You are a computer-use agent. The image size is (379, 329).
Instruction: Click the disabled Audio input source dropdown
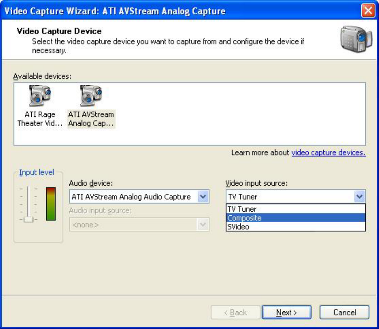click(139, 225)
